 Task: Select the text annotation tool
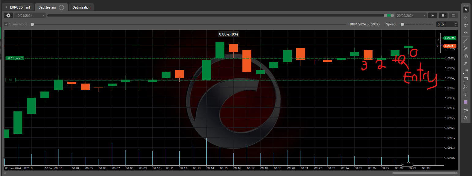[466, 94]
